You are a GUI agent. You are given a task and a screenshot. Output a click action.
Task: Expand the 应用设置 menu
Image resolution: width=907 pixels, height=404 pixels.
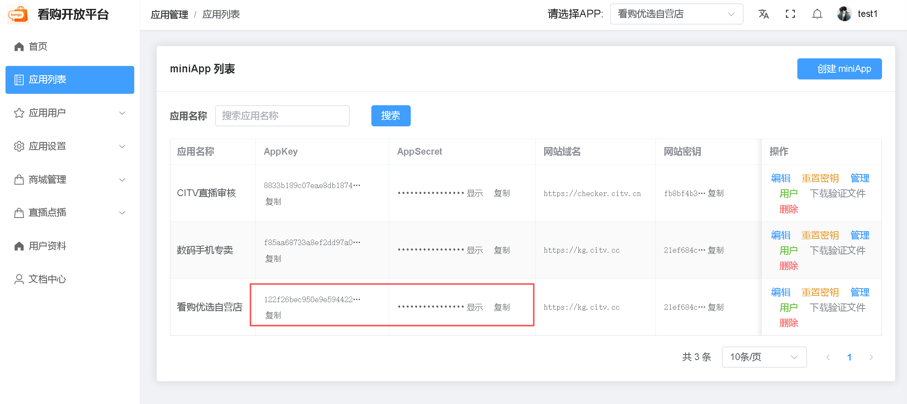pos(70,146)
